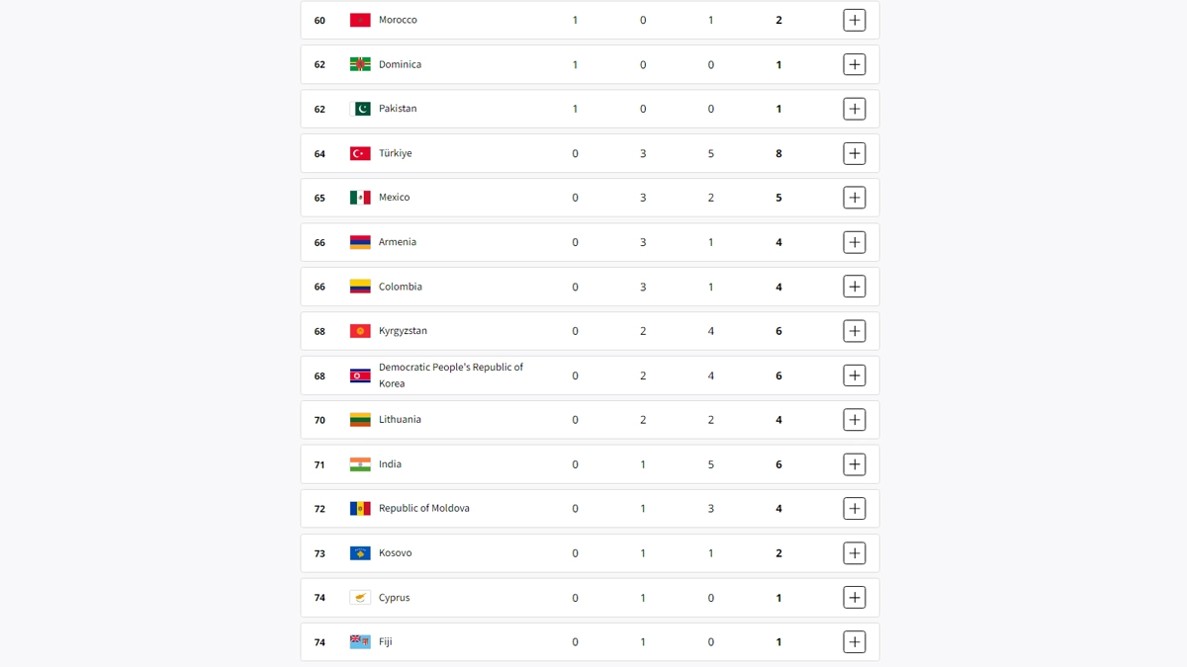Screen dimensions: 1187x667
Task: Expand Türkiye medal details
Action: 854,153
